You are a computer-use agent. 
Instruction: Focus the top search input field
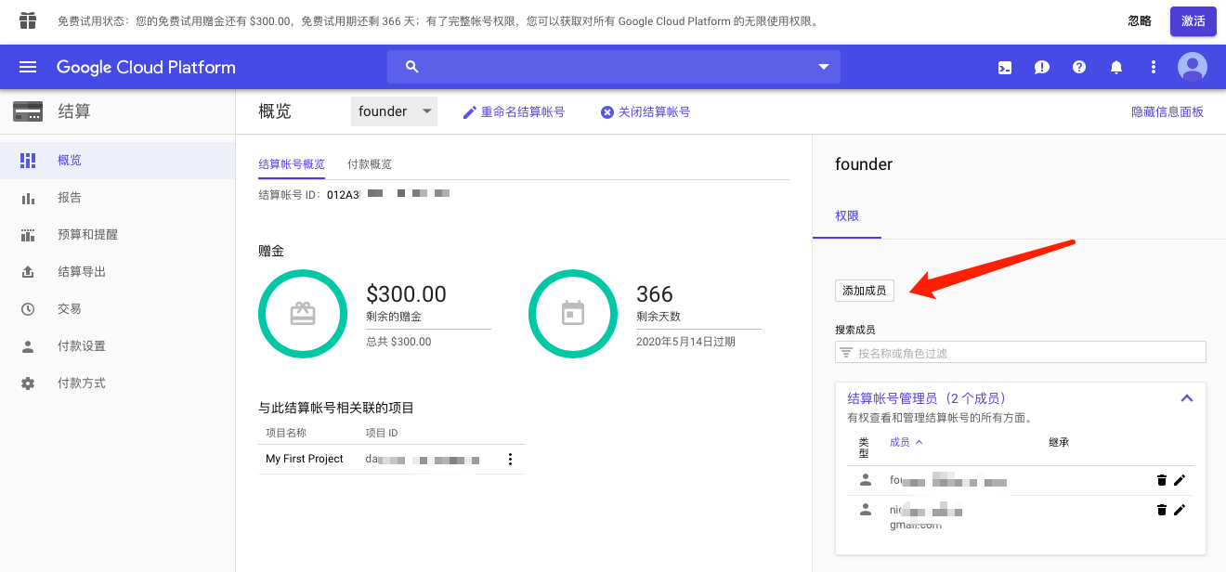pos(614,67)
